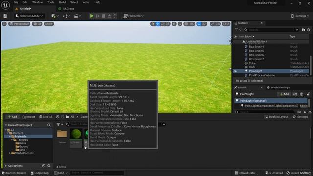Collapse the UnrealStartProject tree section
Screen dimensions: 313x176
pos(6,125)
